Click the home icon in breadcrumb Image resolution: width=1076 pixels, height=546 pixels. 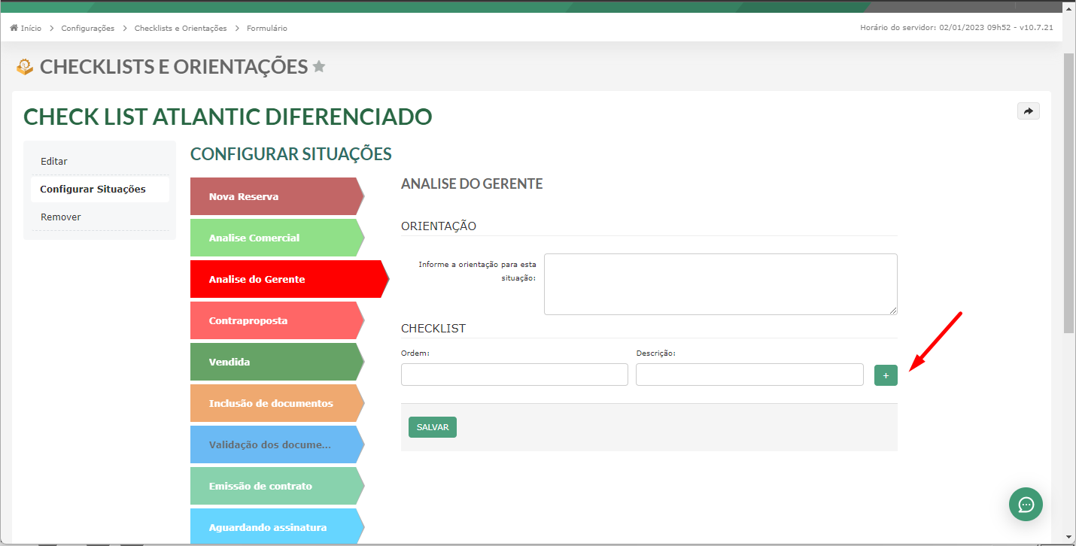pyautogui.click(x=14, y=28)
